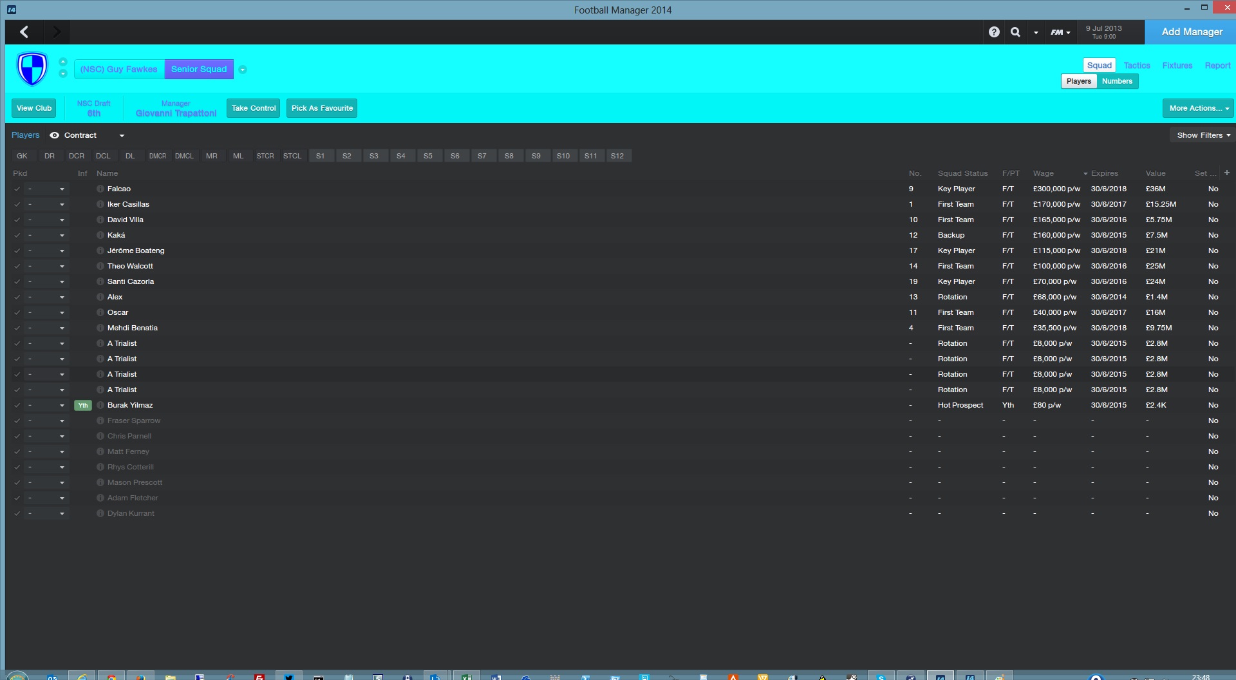Toggle the picked checkmark for Alex
This screenshot has height=680, width=1236.
(17, 297)
